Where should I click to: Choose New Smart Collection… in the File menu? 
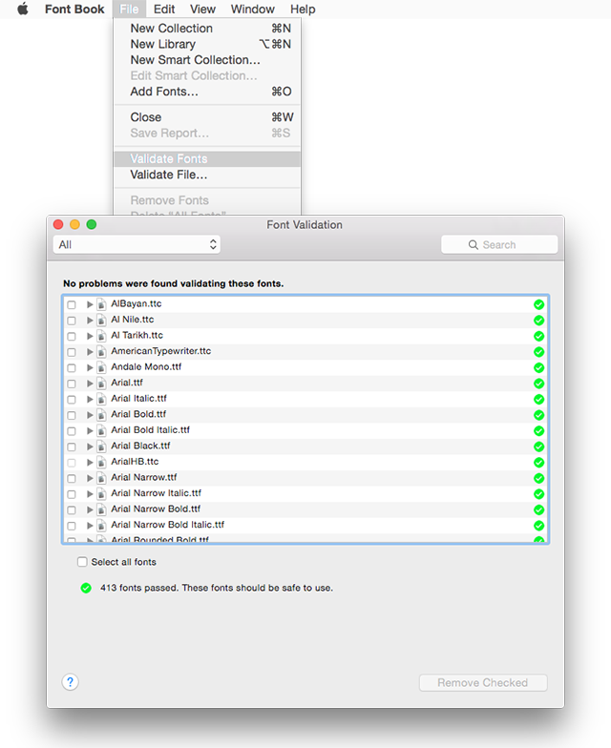tap(207, 60)
